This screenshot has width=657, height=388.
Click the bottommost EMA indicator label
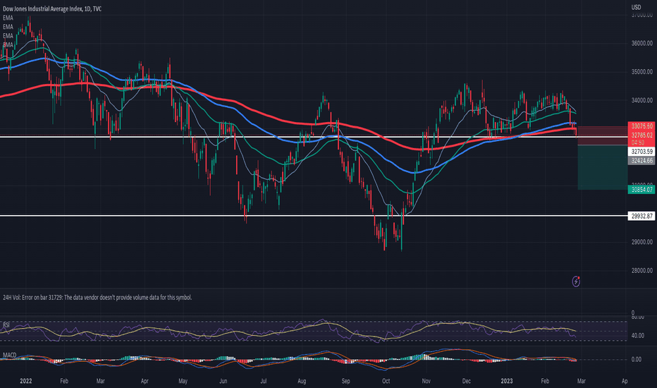pyautogui.click(x=8, y=44)
